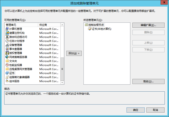169x117 pixels.
Task: Select the 远程桌面网关管理器 folder icon
Action: [7, 69]
